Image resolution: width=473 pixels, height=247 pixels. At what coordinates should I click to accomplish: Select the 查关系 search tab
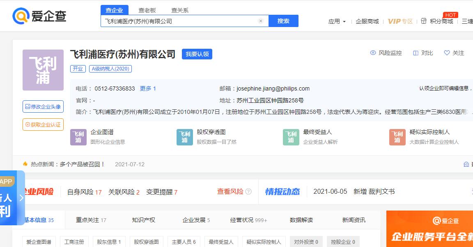(x=180, y=10)
